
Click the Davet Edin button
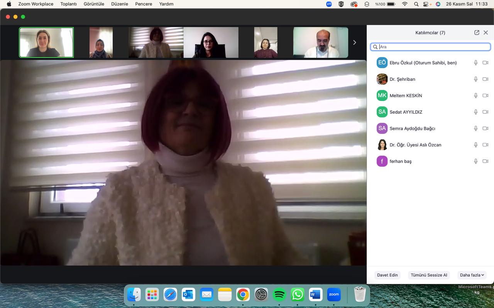pos(387,275)
